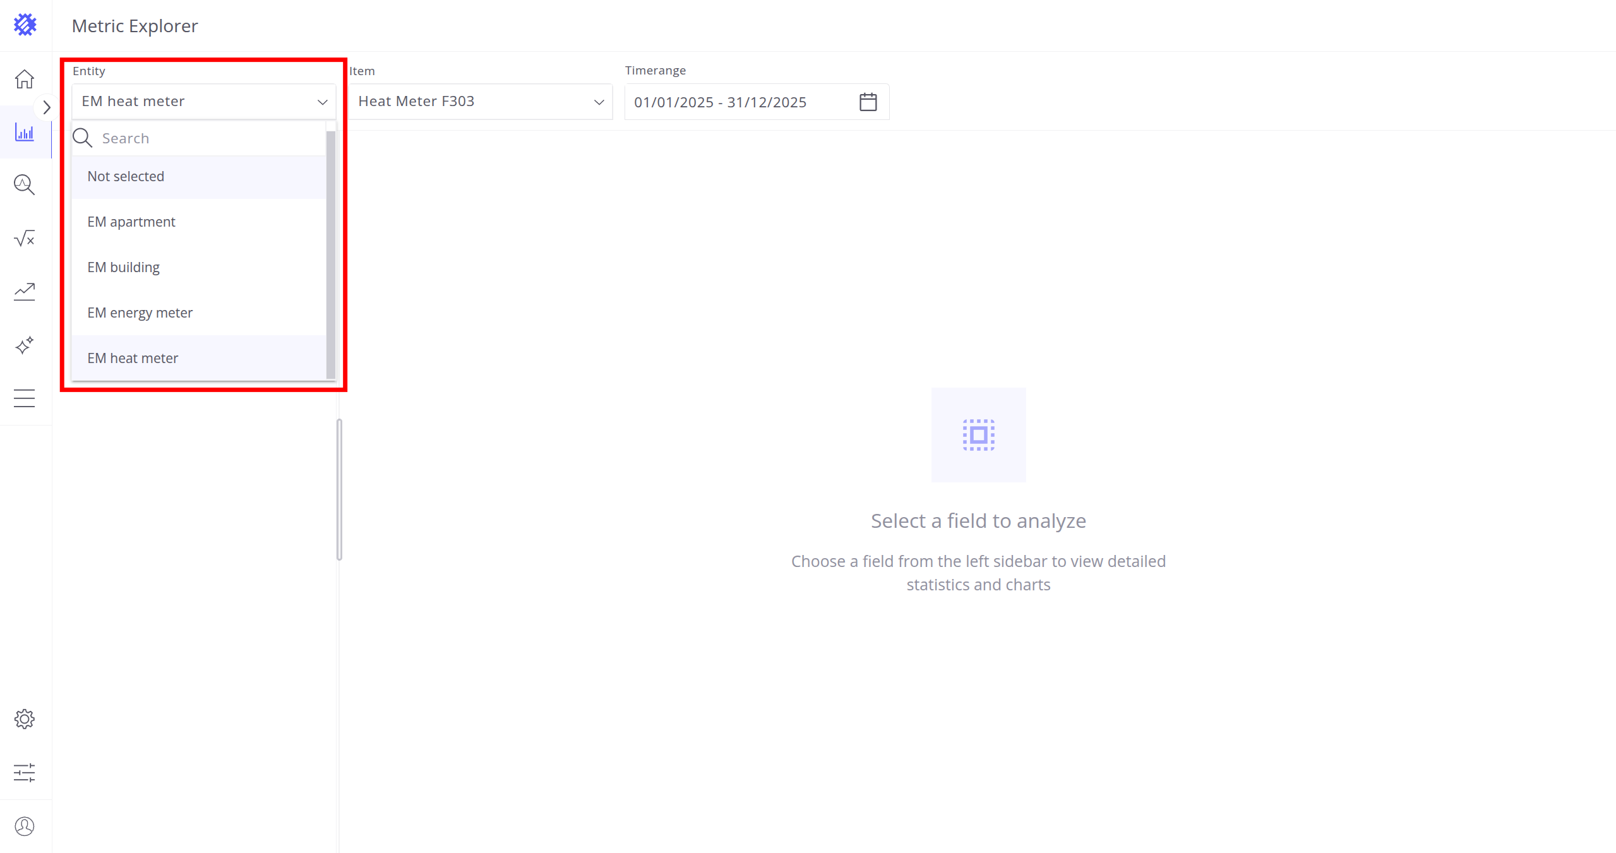Image resolution: width=1616 pixels, height=853 pixels.
Task: Open the Item dropdown Heat Meter F303
Action: pos(480,102)
